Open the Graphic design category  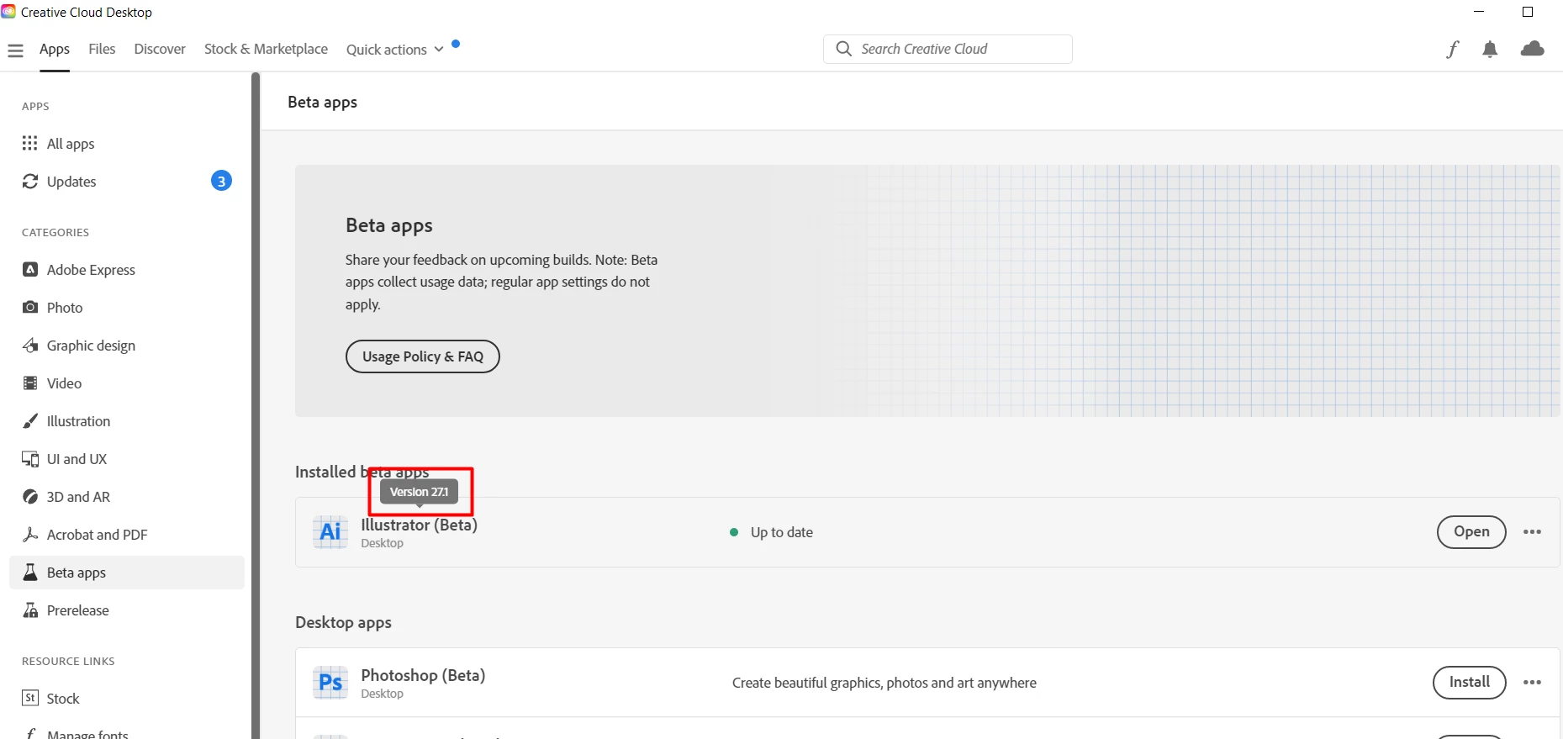[x=127, y=346]
